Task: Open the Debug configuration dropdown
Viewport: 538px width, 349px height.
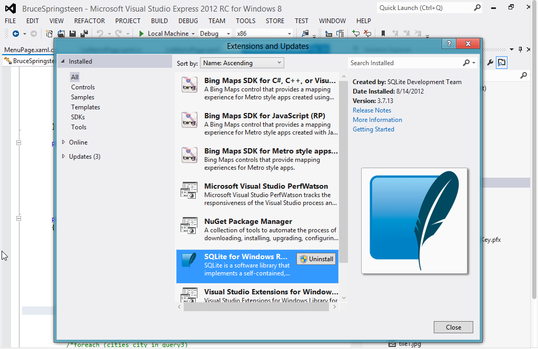Action: pyautogui.click(x=215, y=34)
